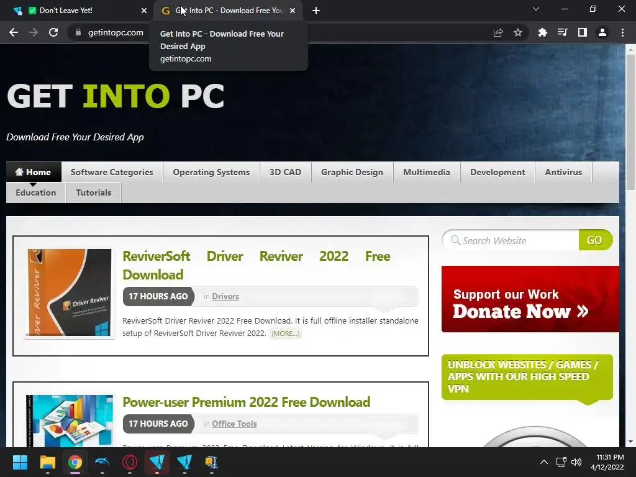The width and height of the screenshot is (636, 477).
Task: Open the dolphin app in taskbar
Action: 102,462
